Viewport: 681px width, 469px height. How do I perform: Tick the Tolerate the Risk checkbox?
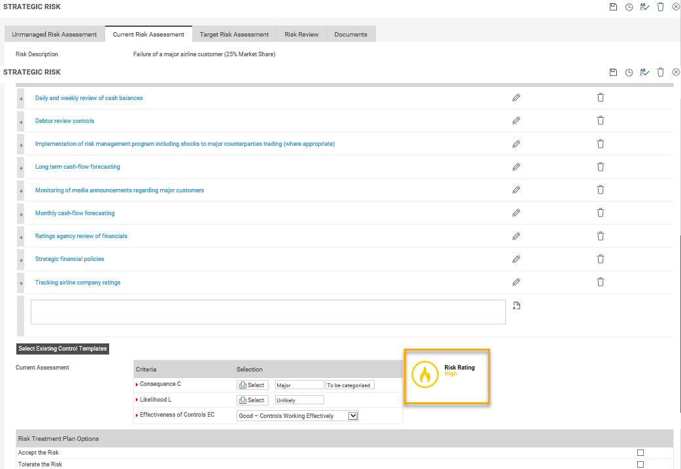tap(640, 464)
